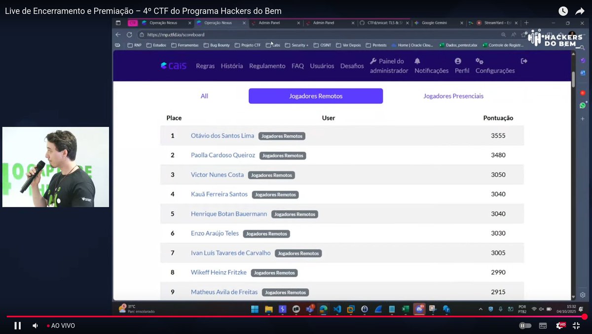Pause the live video playback
This screenshot has height=334, width=592.
tap(17, 326)
